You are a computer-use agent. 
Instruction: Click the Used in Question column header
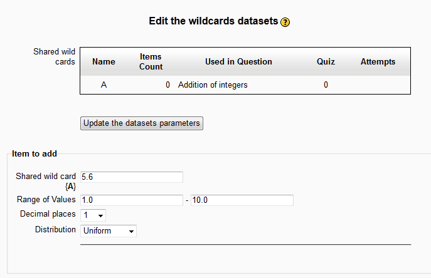point(238,62)
